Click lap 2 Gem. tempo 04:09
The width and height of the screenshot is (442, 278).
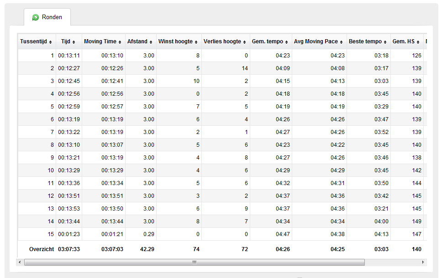[x=283, y=68]
